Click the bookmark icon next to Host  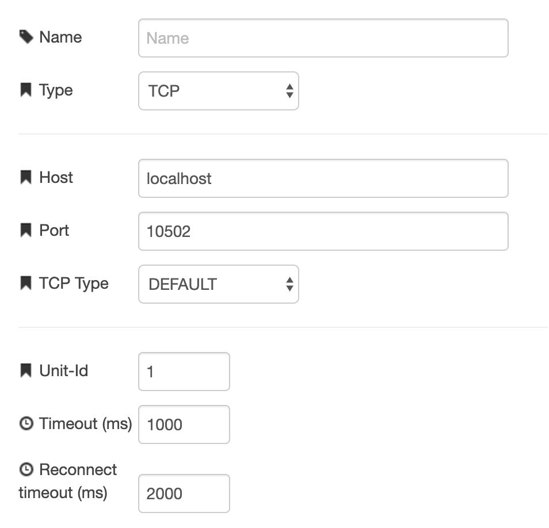tap(26, 177)
